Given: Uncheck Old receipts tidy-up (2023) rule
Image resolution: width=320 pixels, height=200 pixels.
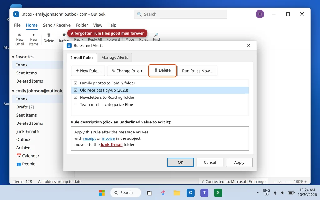Looking at the screenshot, I should pyautogui.click(x=76, y=90).
